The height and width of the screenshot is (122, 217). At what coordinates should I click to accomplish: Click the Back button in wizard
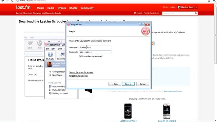(x=115, y=84)
